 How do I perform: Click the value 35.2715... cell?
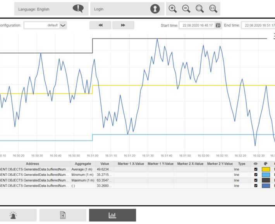click(105, 175)
